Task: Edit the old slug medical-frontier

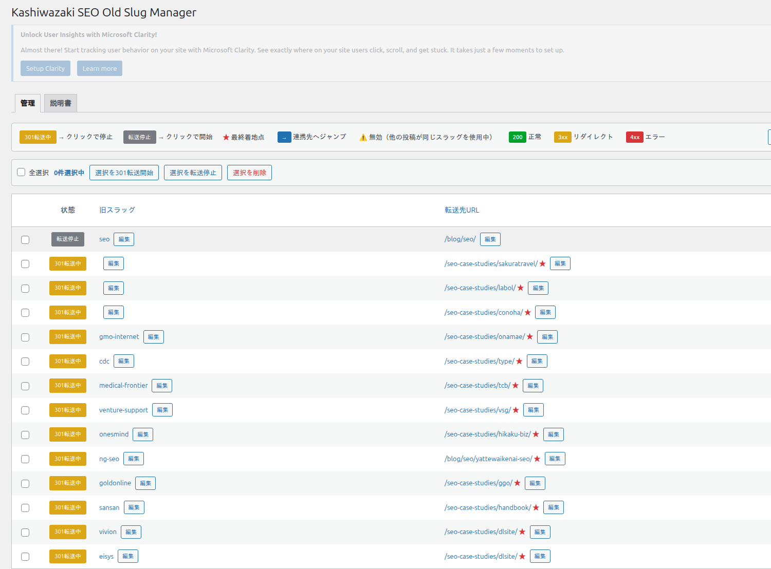Action: [x=162, y=386]
